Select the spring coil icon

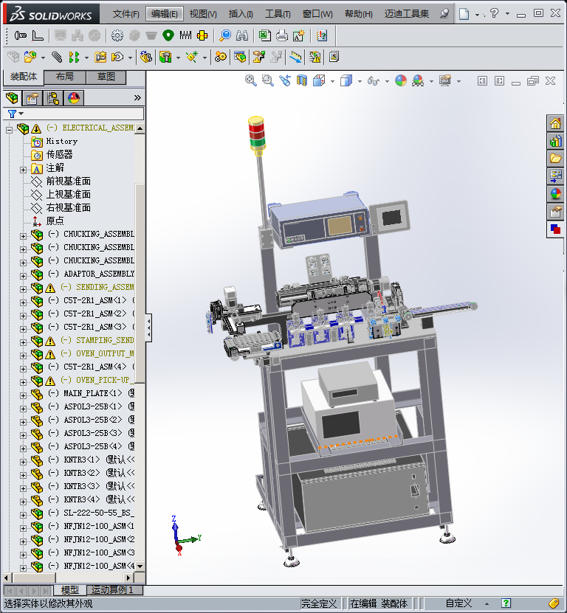[185, 35]
